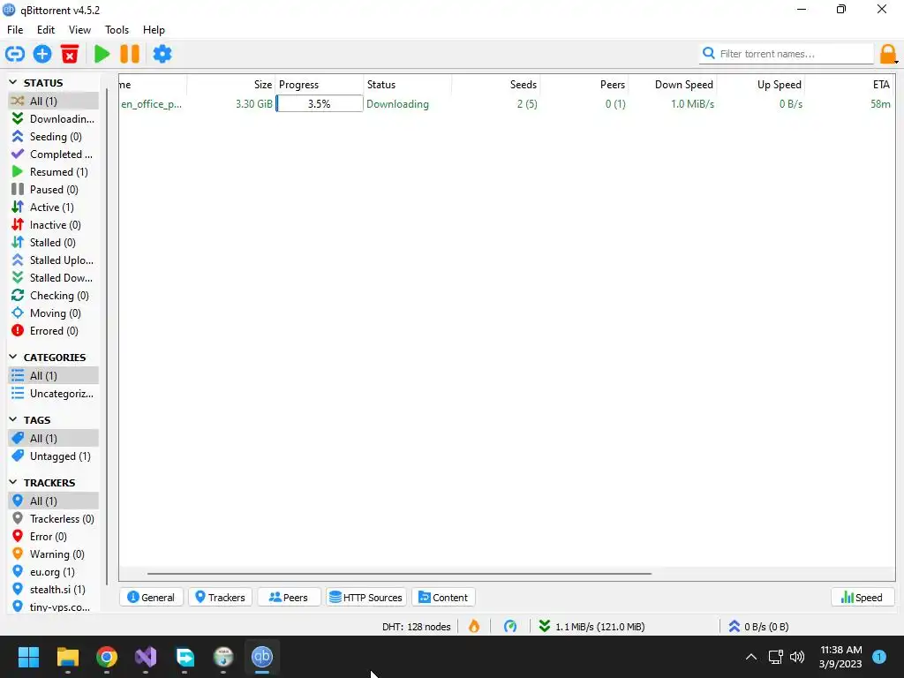
Task: Click the Resumed green play filter icon
Action: [18, 172]
